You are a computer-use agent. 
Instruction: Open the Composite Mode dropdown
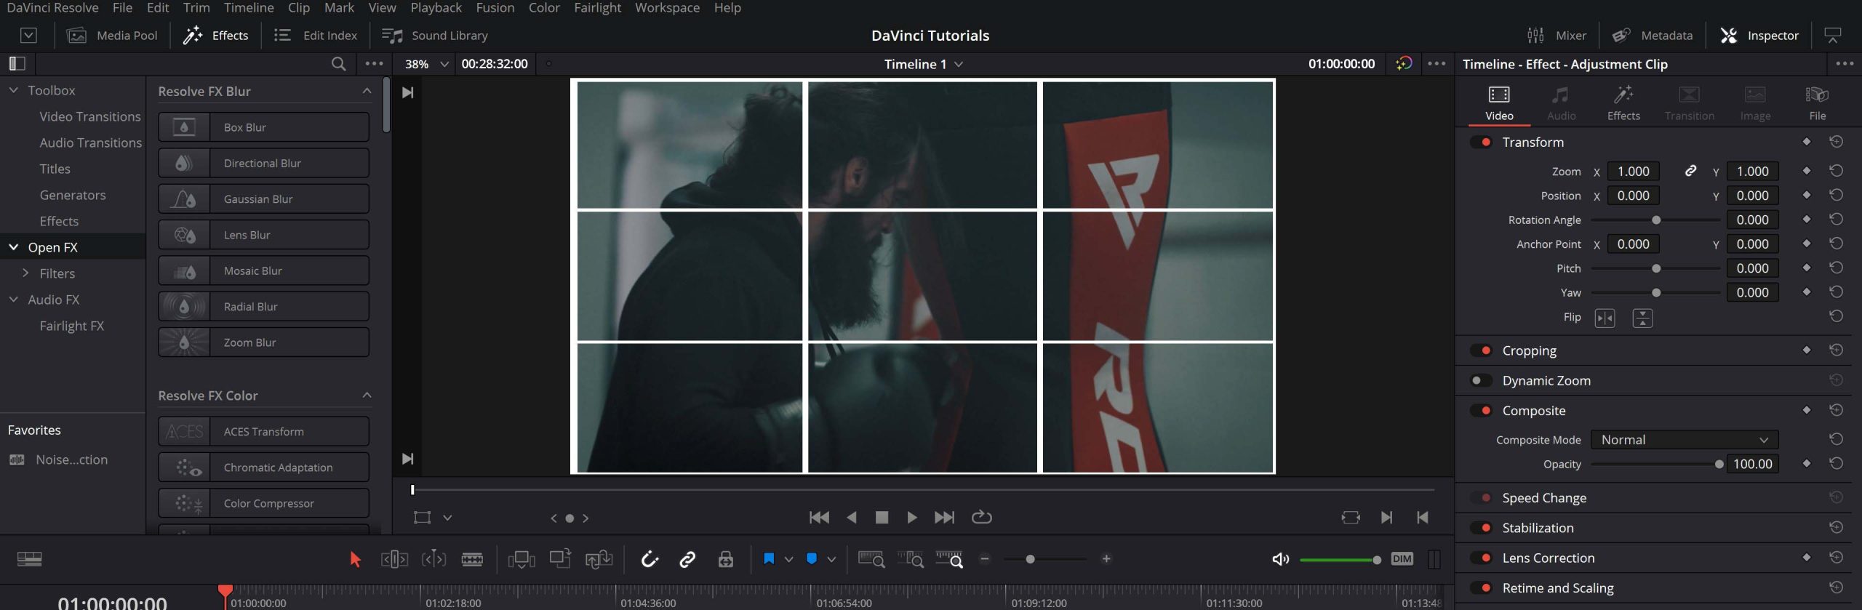(x=1684, y=440)
